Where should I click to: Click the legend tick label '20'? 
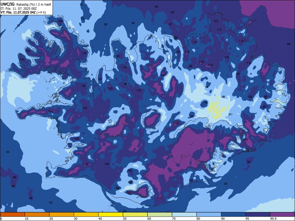click(x=51, y=219)
